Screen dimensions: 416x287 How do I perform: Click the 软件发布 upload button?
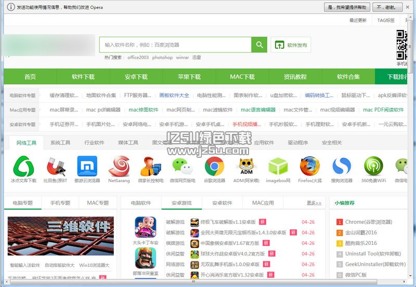291,45
